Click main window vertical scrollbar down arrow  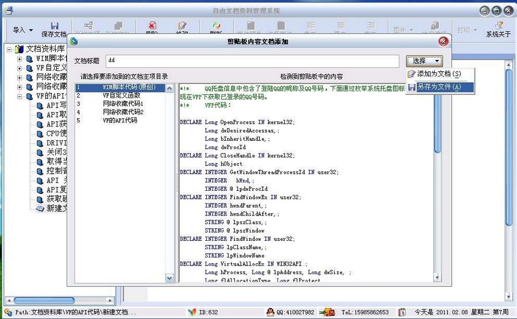click(508, 297)
